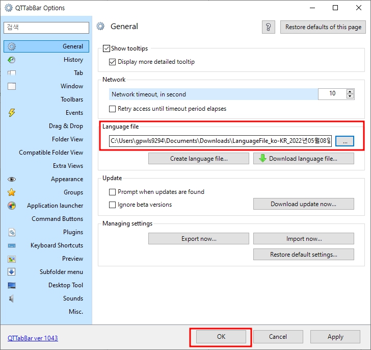The height and width of the screenshot is (350, 371).
Task: Click the sidebar search input field
Action: coord(46,28)
